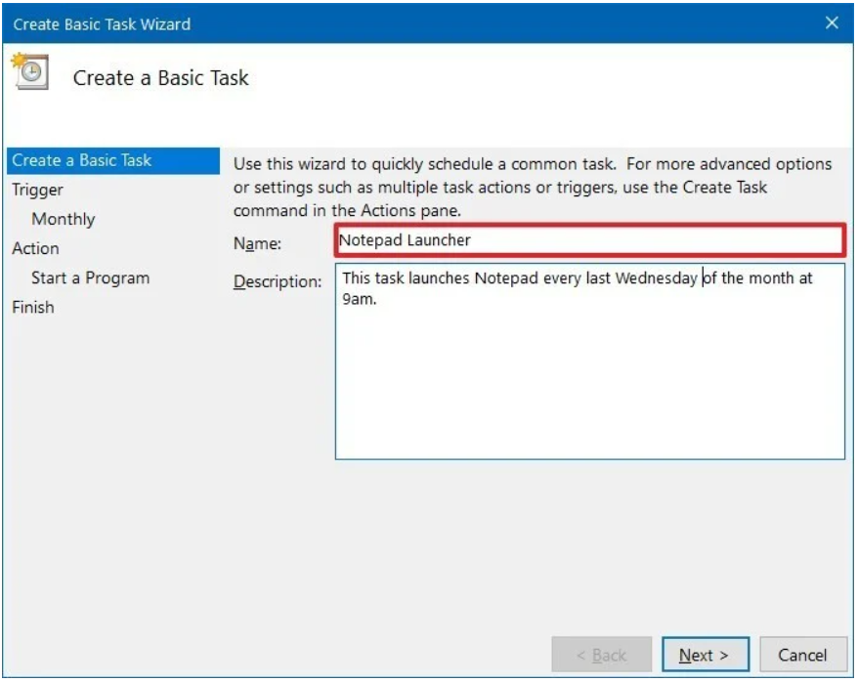Close the Create Basic Task Wizard window
858x683 pixels.
coord(832,22)
